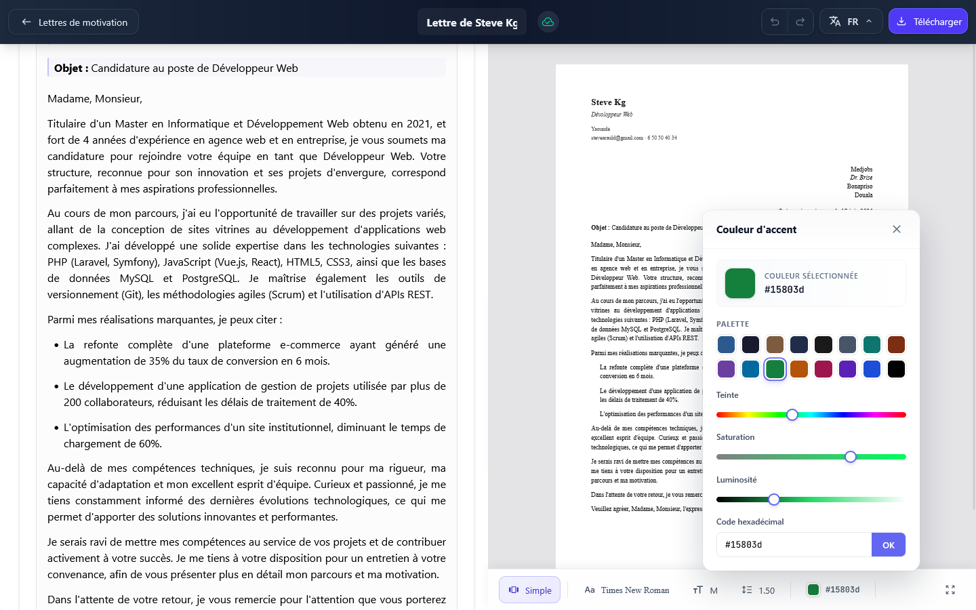Image resolution: width=976 pixels, height=610 pixels.
Task: Click the Luminosité slider handle
Action: coord(774,500)
